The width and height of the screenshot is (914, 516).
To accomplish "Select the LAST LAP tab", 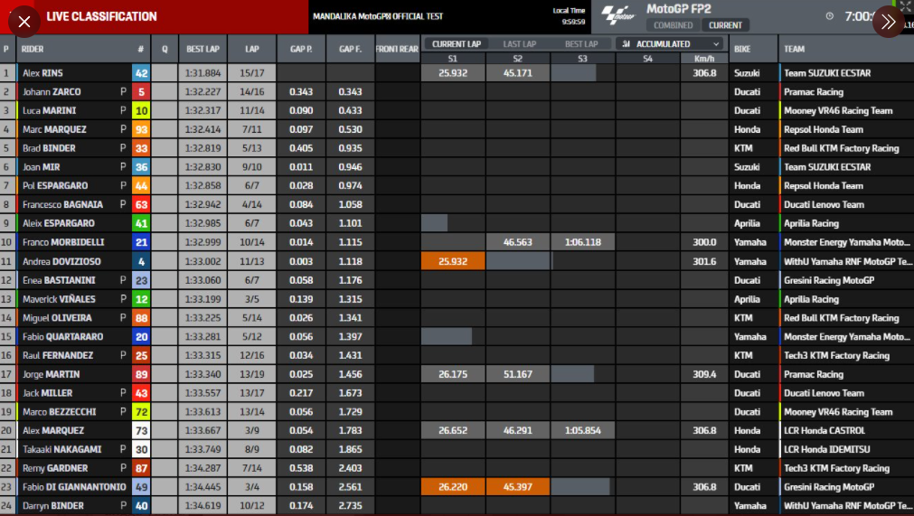I will click(x=519, y=43).
